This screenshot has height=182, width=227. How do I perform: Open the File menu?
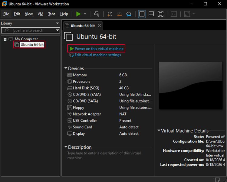pos(6,14)
